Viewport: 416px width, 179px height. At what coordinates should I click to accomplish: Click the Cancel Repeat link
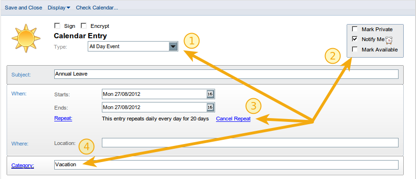click(233, 119)
